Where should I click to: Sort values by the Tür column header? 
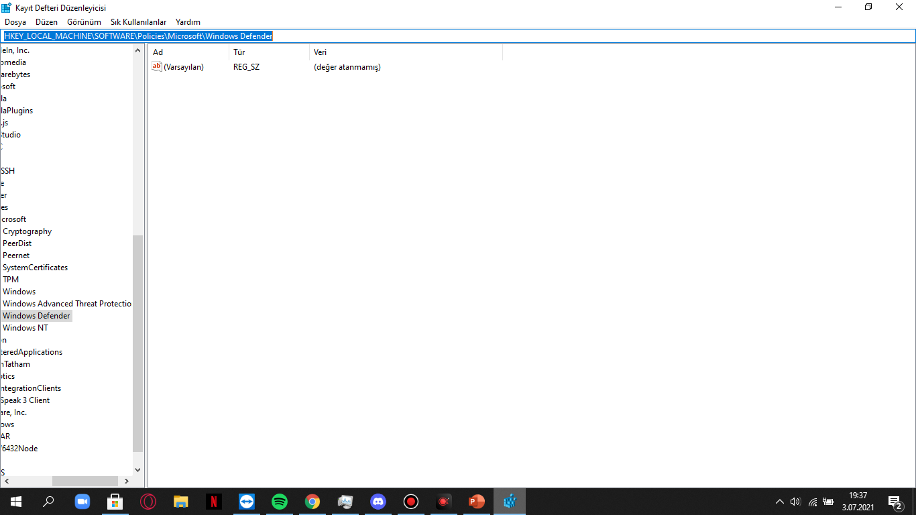point(269,52)
